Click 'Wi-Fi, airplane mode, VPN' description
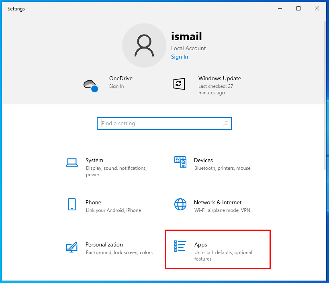The width and height of the screenshot is (329, 283). click(x=222, y=210)
